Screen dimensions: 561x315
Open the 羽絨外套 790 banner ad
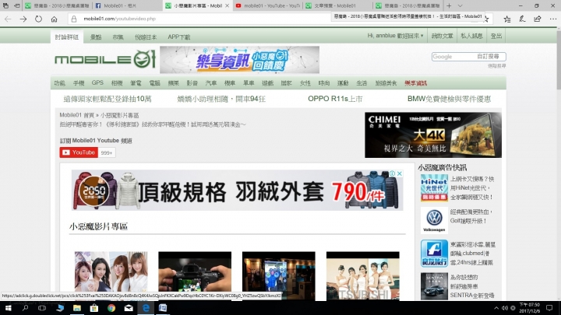tap(237, 191)
